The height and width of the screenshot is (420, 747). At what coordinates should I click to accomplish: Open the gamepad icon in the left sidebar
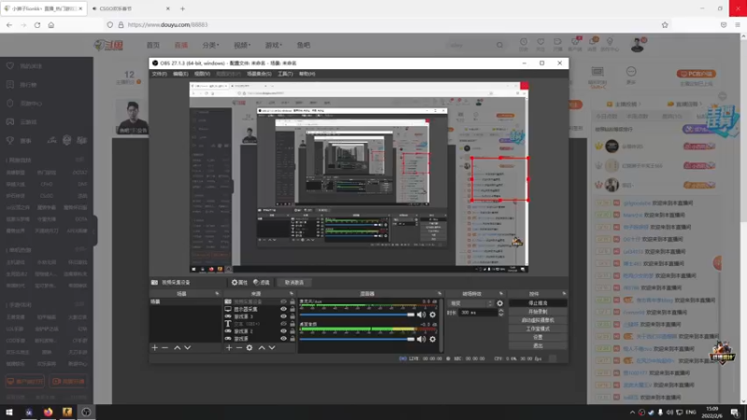[x=10, y=121]
